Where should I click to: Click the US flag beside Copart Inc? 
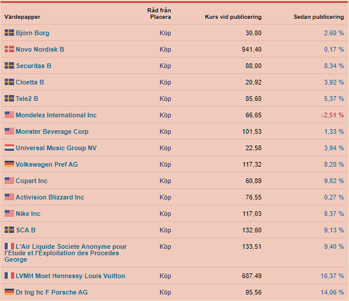(x=9, y=181)
